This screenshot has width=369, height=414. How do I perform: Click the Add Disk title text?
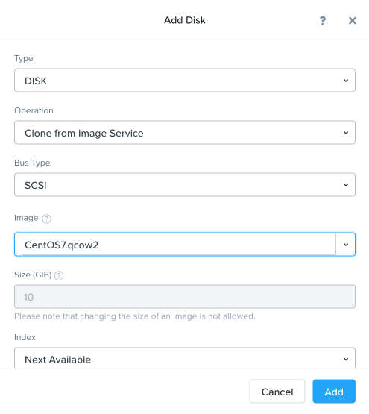pos(185,20)
